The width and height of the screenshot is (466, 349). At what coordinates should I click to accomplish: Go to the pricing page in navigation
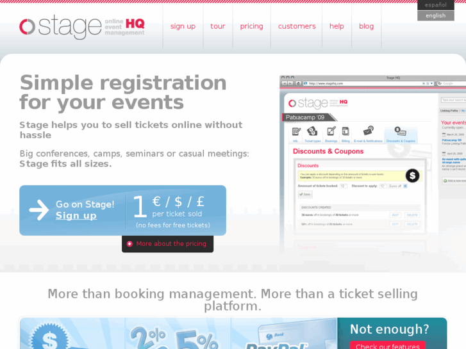[251, 26]
